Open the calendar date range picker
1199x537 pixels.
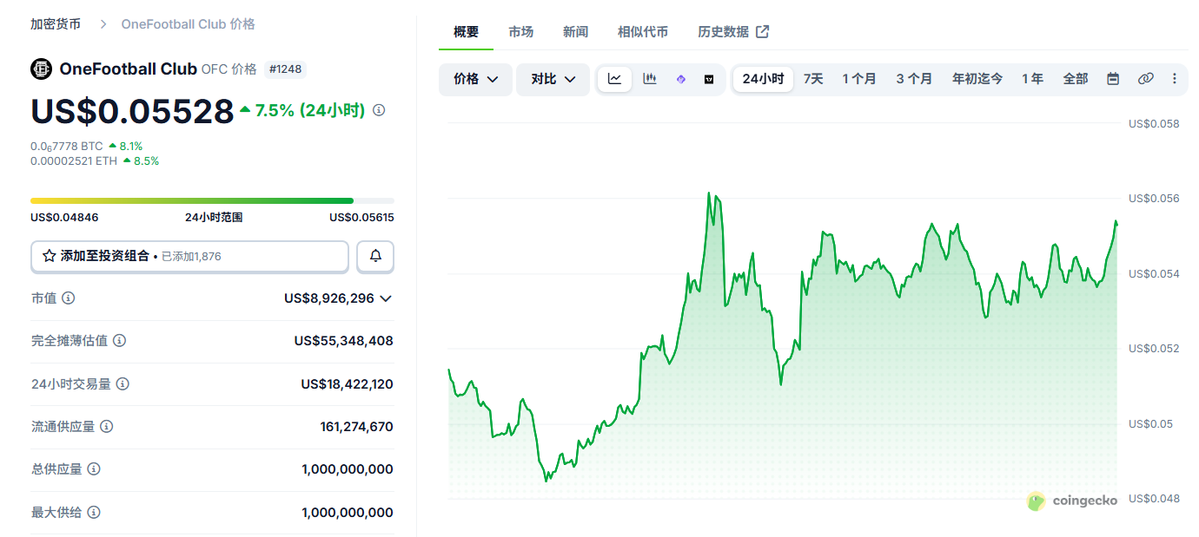click(x=1113, y=79)
